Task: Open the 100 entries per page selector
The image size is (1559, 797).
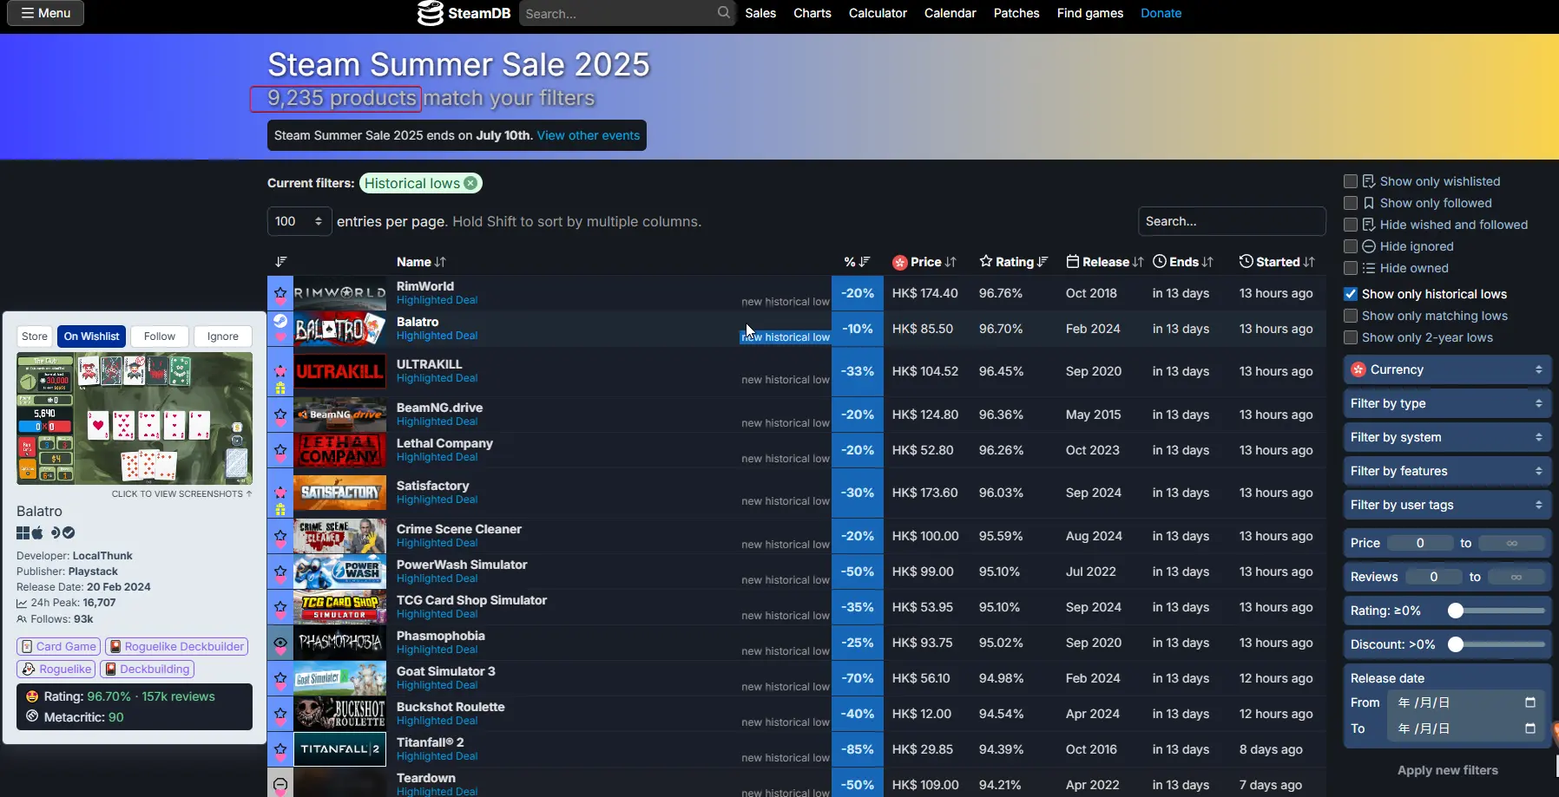Action: click(x=299, y=221)
